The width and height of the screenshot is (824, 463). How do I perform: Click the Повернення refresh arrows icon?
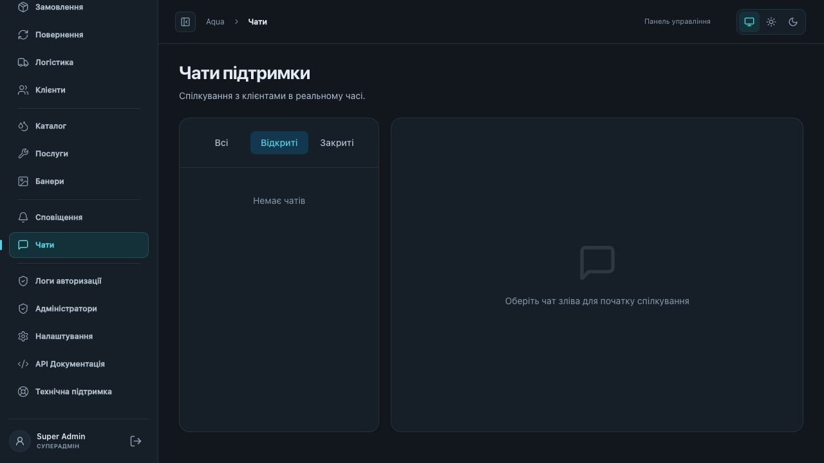point(23,35)
